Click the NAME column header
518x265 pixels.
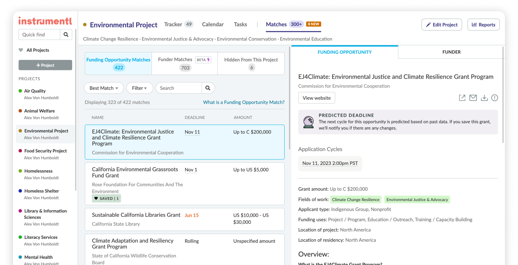tap(98, 117)
